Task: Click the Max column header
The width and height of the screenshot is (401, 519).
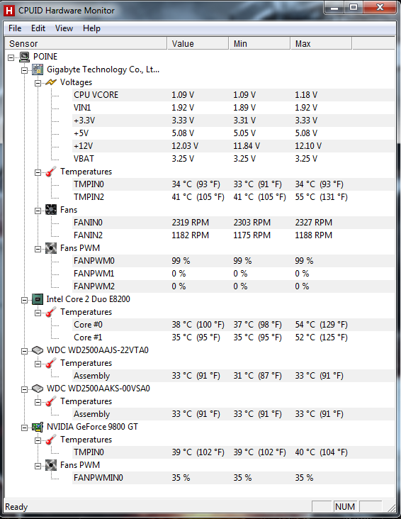Action: tap(321, 44)
